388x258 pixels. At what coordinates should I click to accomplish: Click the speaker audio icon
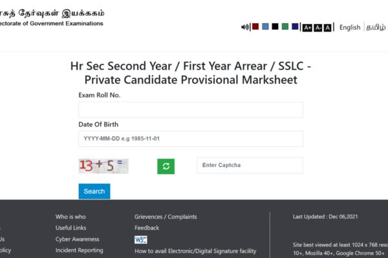coord(244,27)
